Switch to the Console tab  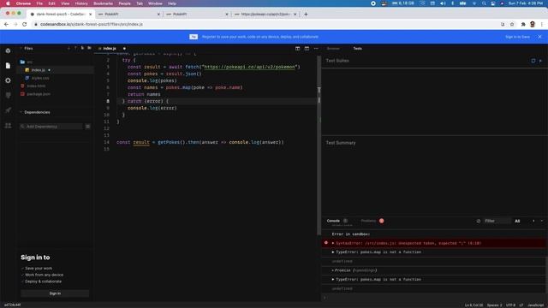(x=333, y=221)
